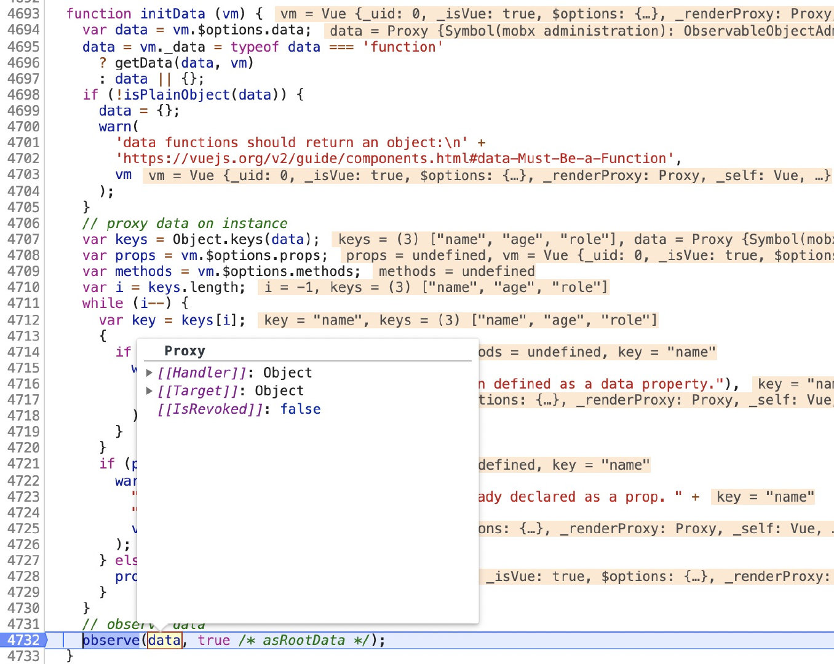
Task: Click the initData function name
Action: coord(173,14)
